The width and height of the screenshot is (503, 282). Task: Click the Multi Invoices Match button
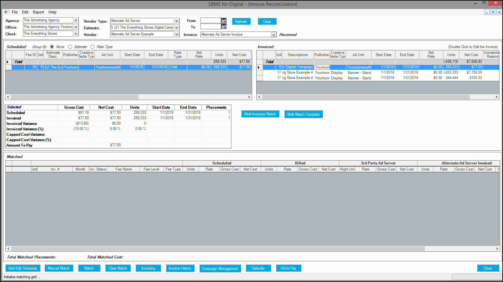point(260,114)
